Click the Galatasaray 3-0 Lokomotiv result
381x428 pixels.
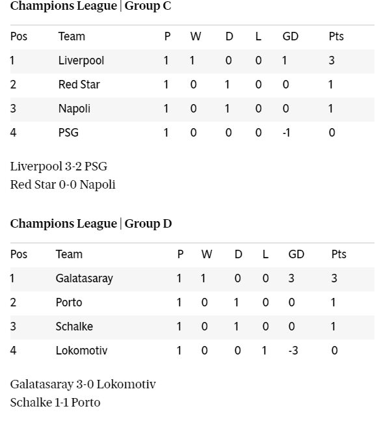pyautogui.click(x=83, y=384)
